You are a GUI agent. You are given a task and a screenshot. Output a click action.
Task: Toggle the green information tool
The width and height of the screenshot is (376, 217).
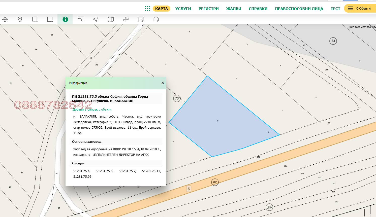click(65, 19)
